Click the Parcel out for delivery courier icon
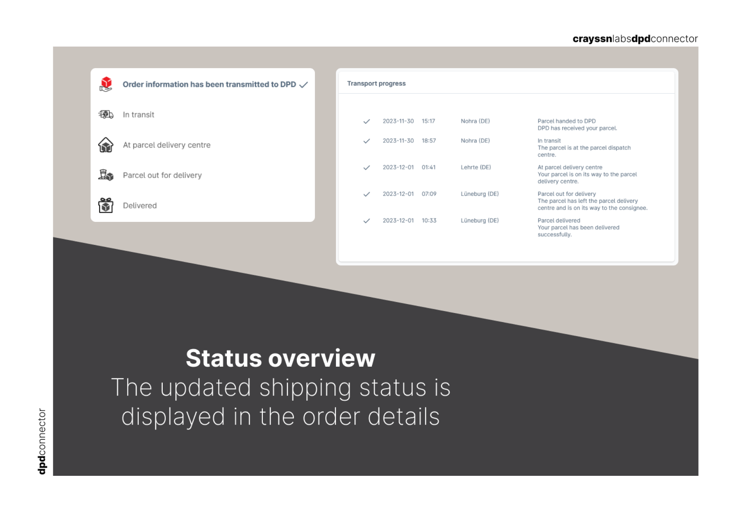This screenshot has width=751, height=531. 106,175
